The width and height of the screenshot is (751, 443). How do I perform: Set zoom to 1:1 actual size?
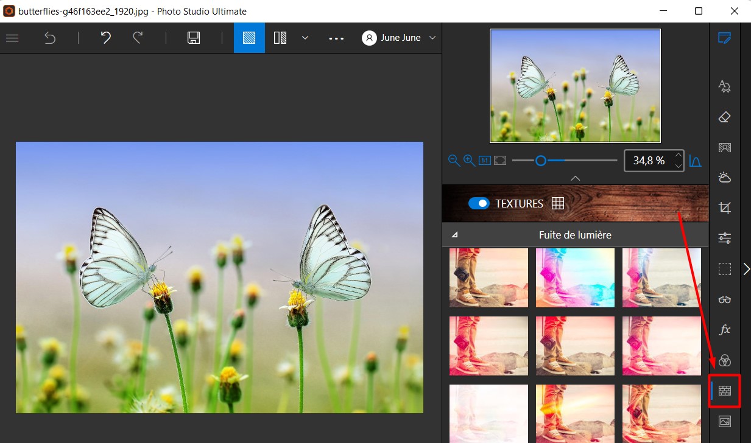point(485,161)
